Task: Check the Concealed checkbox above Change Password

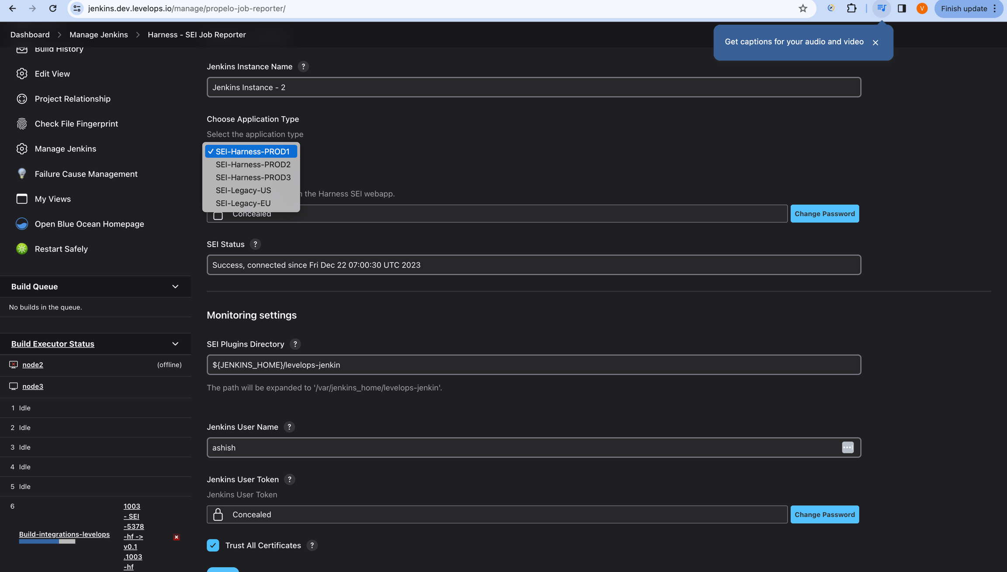Action: [x=218, y=214]
